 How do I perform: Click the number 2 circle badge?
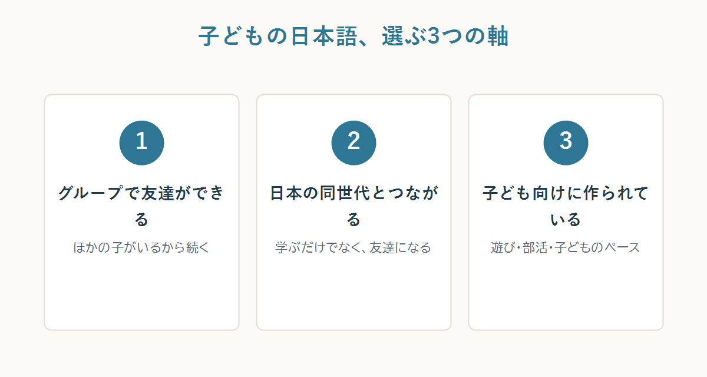click(353, 143)
